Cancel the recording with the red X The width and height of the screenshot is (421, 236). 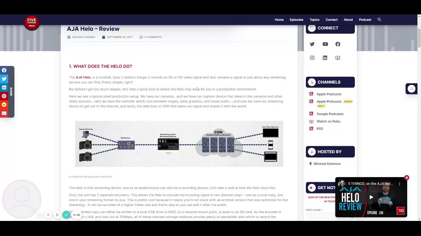tap(48, 215)
